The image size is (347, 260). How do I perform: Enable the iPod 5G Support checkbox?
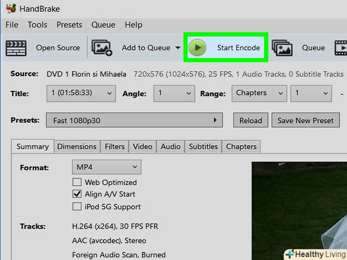[x=77, y=207]
